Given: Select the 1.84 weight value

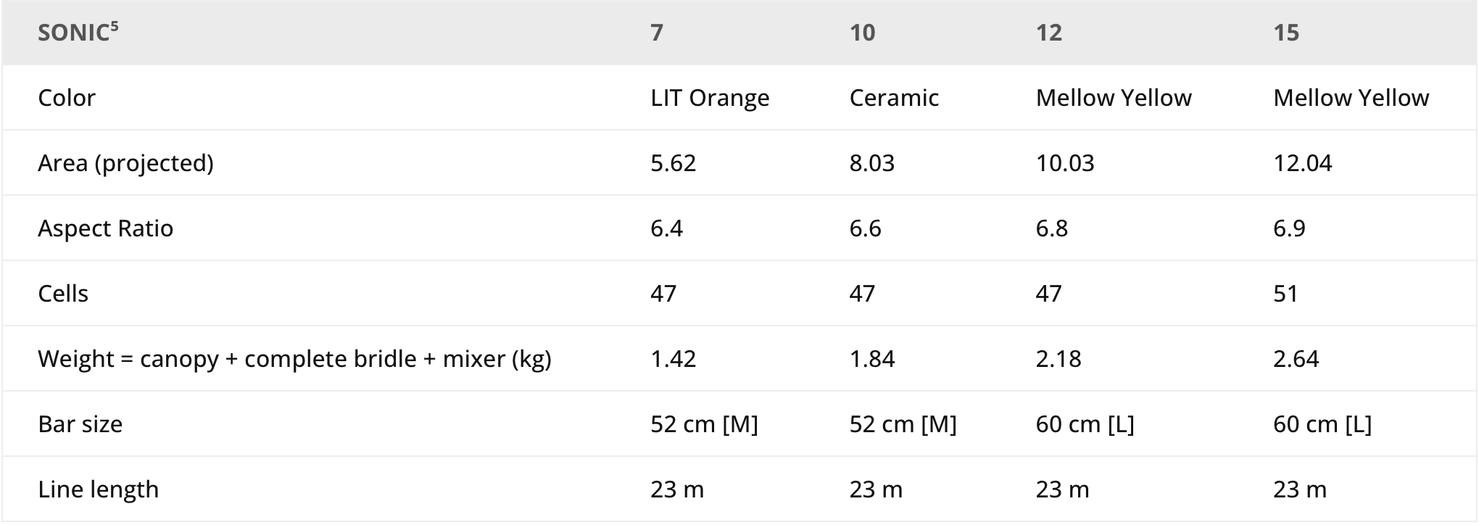Looking at the screenshot, I should coord(871,359).
